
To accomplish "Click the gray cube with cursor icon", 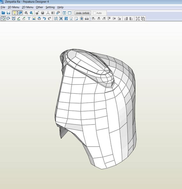I will click(x=26, y=13).
